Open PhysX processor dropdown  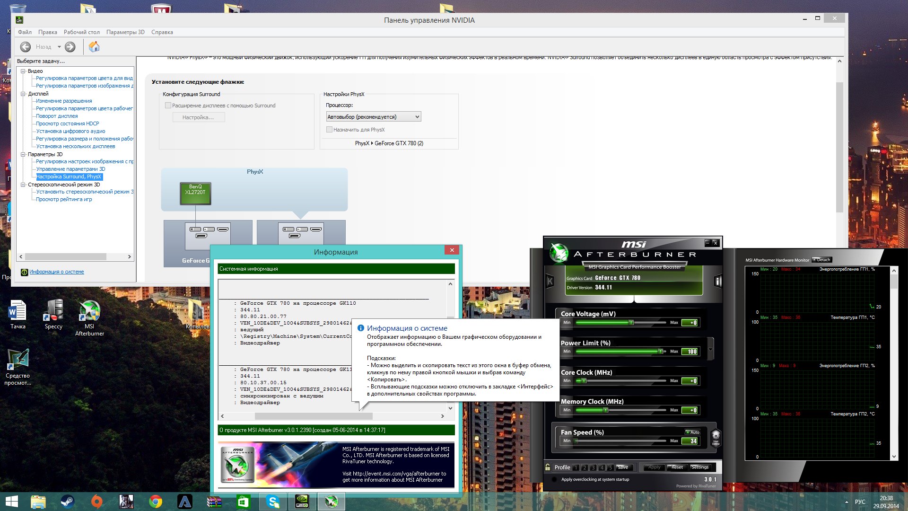click(x=373, y=117)
